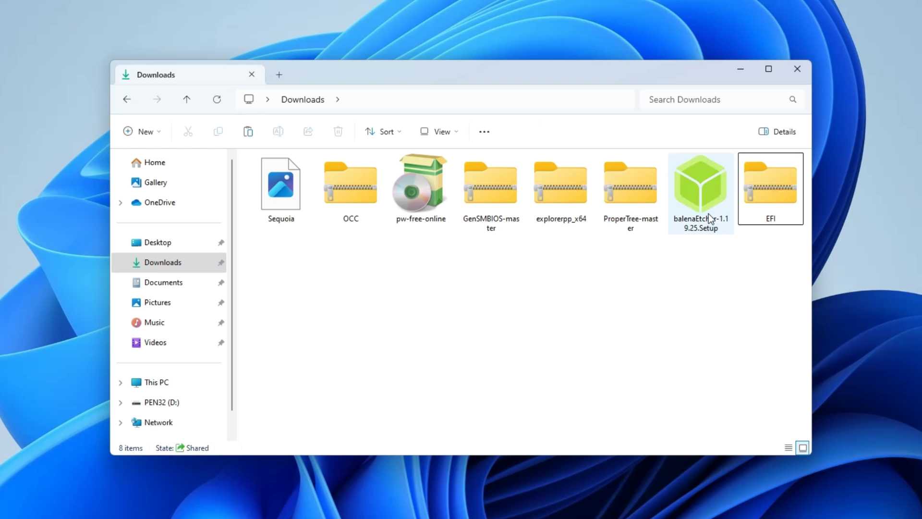Open the View dropdown menu
922x519 pixels.
tap(439, 132)
